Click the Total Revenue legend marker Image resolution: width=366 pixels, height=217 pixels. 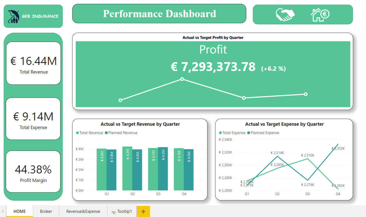tap(78, 133)
